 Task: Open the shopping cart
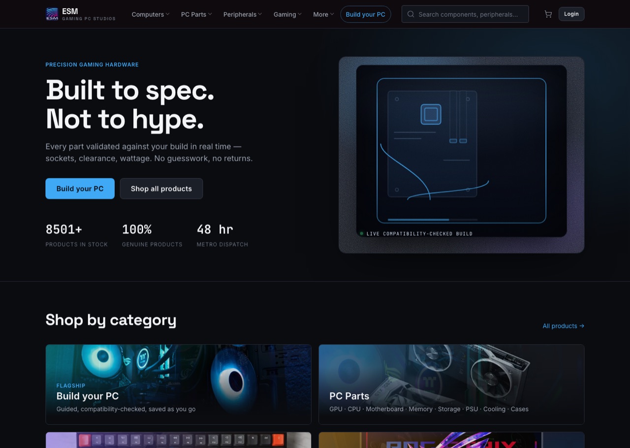pyautogui.click(x=548, y=14)
